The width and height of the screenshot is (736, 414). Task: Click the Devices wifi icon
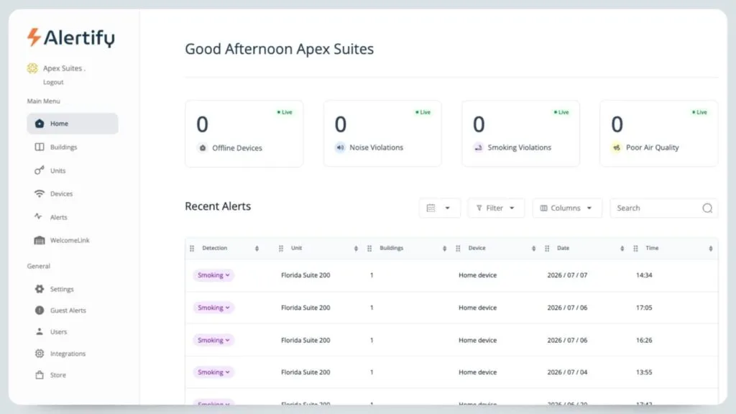pos(40,193)
